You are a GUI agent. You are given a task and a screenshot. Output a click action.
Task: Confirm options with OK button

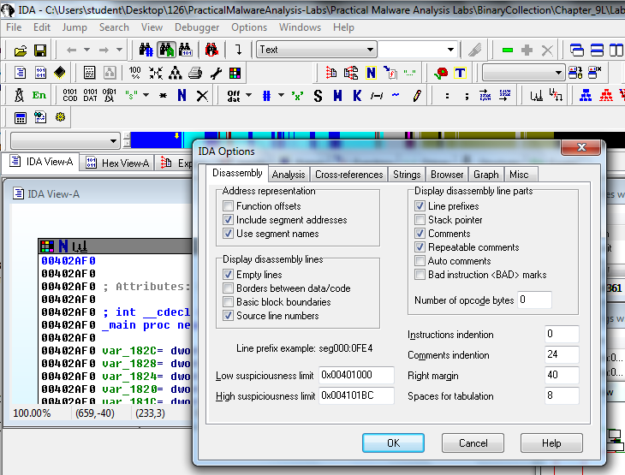pos(394,443)
